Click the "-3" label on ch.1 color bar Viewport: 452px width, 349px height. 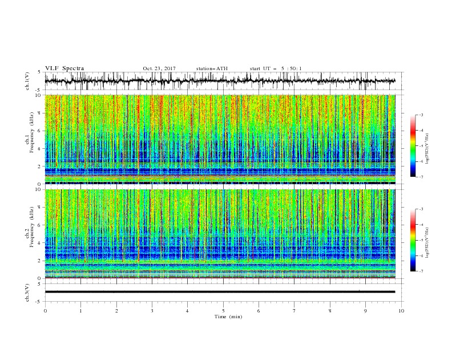421,115
